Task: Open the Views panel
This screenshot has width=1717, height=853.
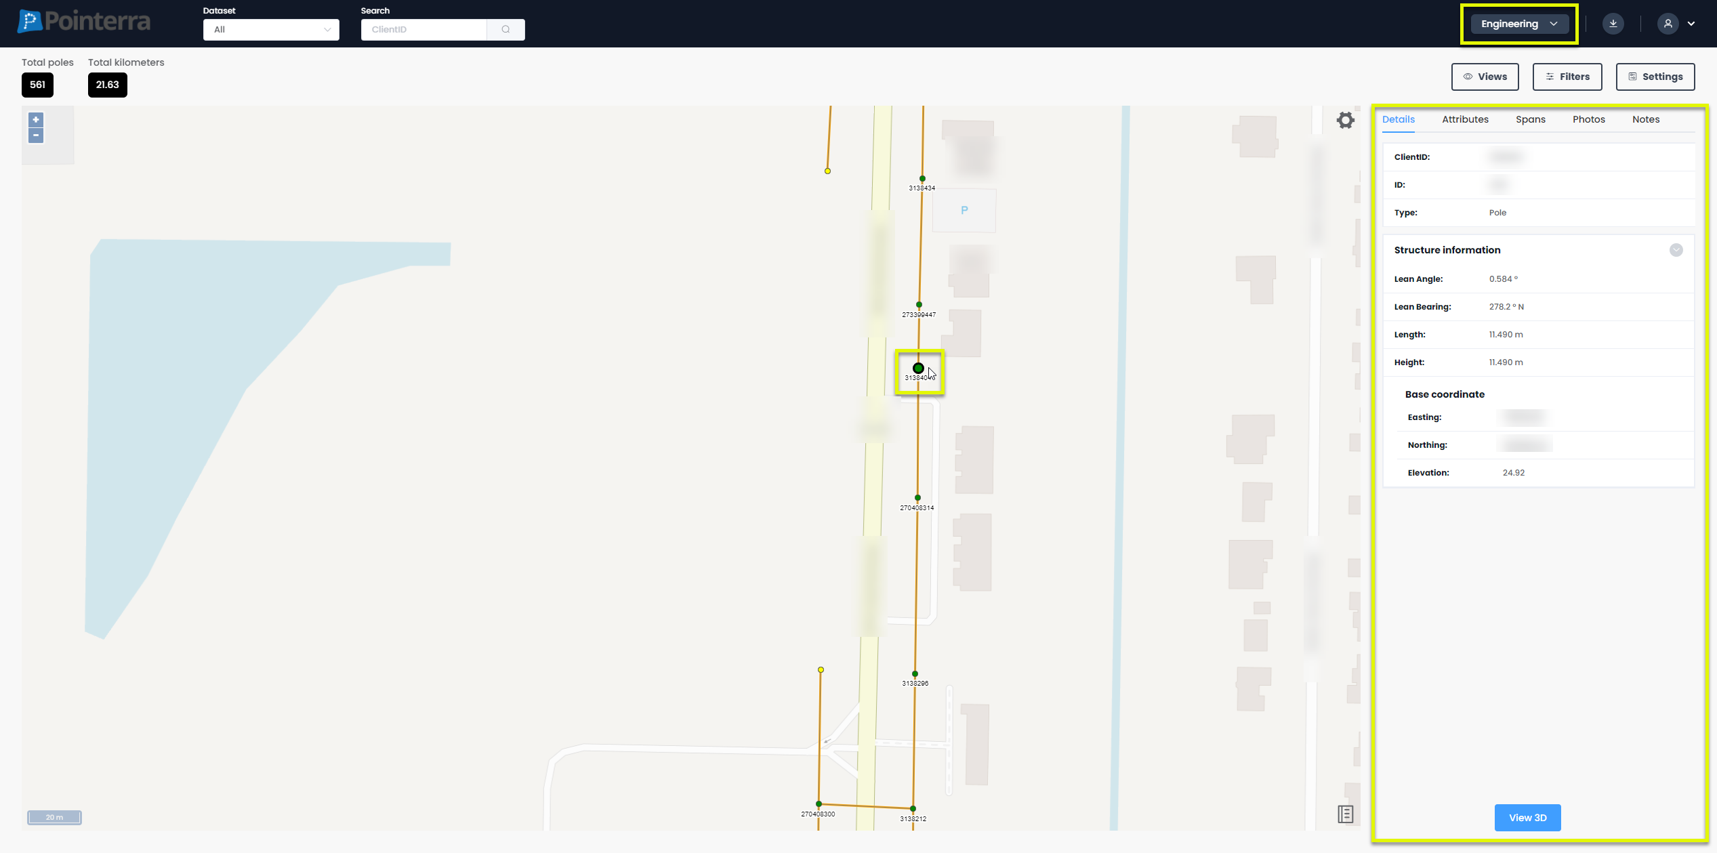Action: [1485, 77]
